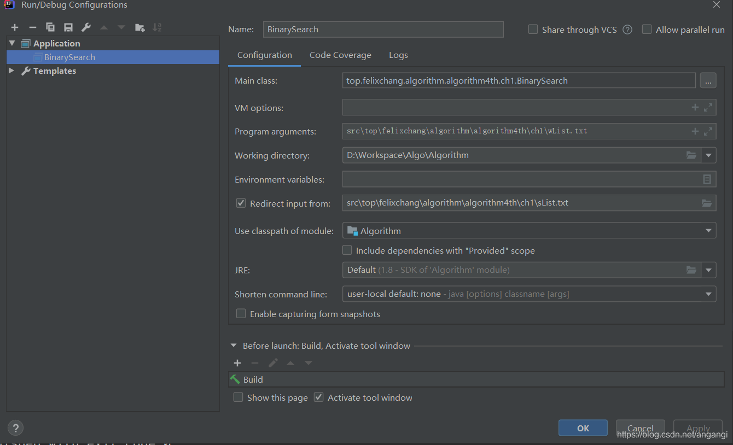This screenshot has height=445, width=733.
Task: Browse for Working directory folder
Action: pyautogui.click(x=691, y=155)
